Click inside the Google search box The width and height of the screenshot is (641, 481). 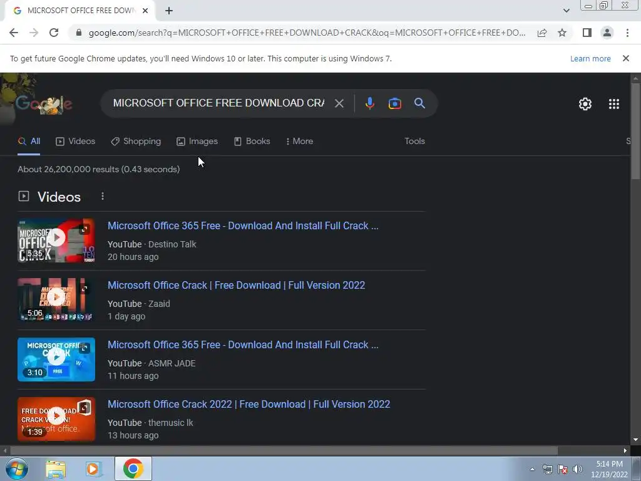click(218, 103)
